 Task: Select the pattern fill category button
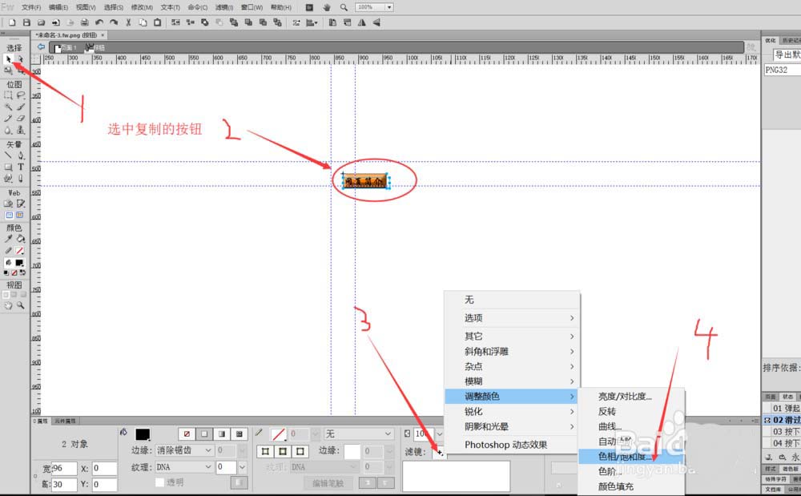(239, 433)
